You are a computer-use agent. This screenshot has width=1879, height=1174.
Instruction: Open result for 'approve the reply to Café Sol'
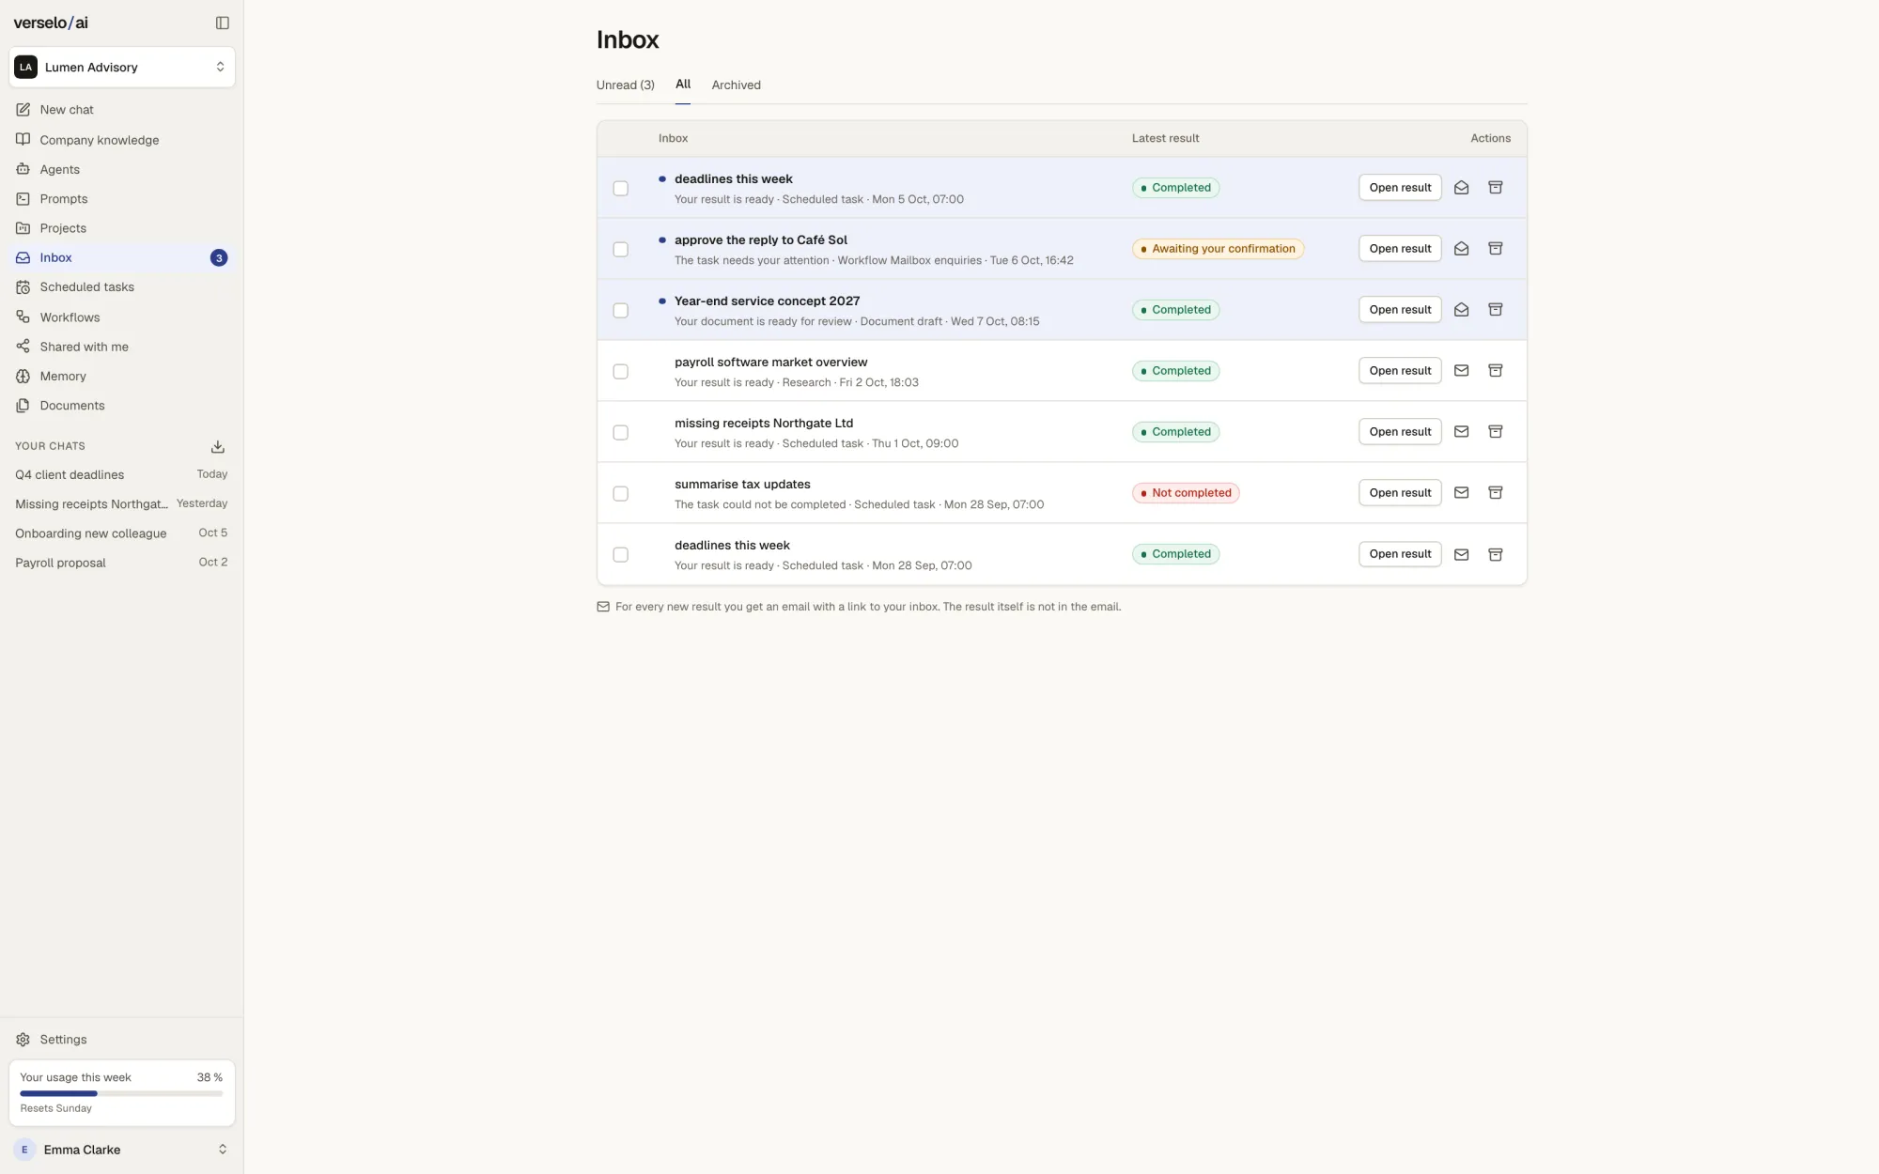[1400, 249]
